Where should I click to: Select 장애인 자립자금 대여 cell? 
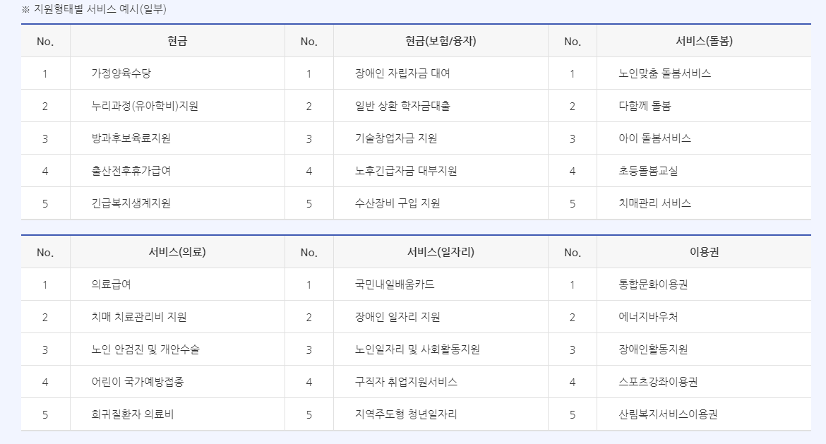coord(402,73)
